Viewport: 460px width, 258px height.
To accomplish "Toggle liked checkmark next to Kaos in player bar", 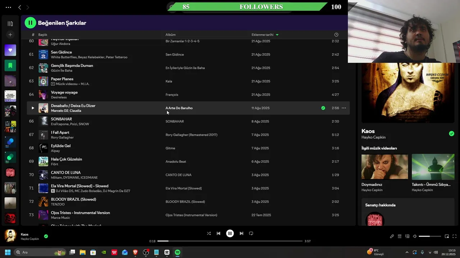I will coord(46,236).
